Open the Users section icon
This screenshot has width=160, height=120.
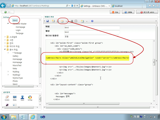point(22,98)
